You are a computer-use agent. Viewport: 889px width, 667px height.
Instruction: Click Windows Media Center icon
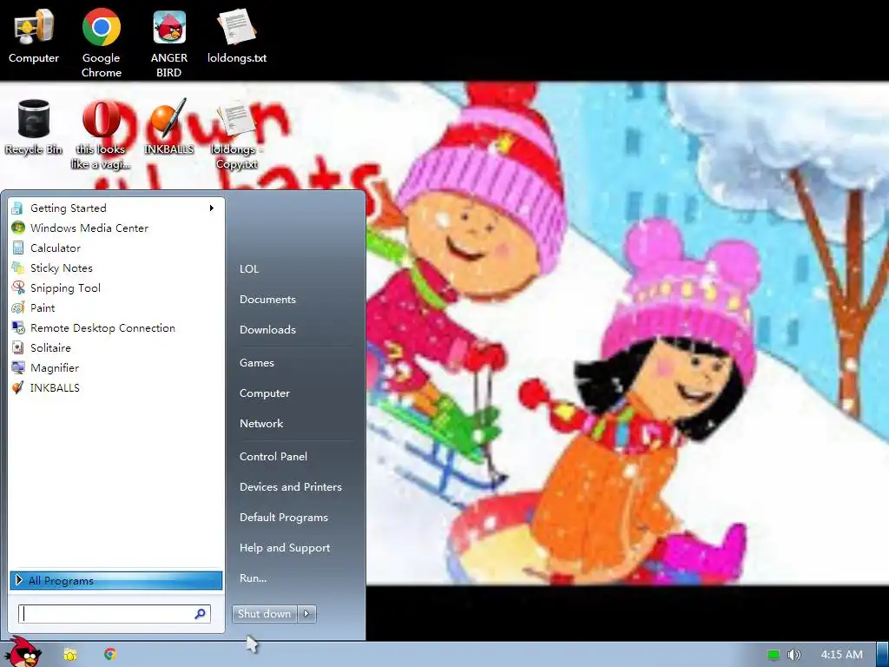tap(17, 228)
